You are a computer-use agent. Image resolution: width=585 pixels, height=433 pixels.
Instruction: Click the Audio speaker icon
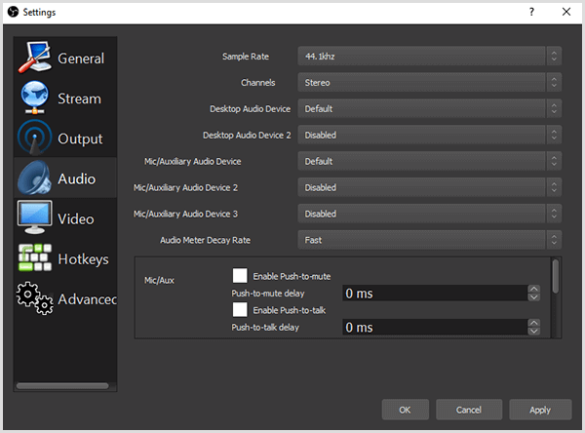34,177
